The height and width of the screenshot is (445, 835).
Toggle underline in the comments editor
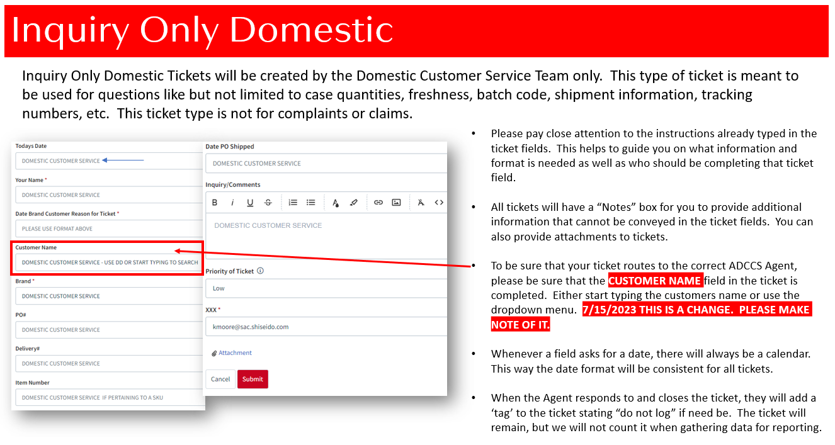250,203
